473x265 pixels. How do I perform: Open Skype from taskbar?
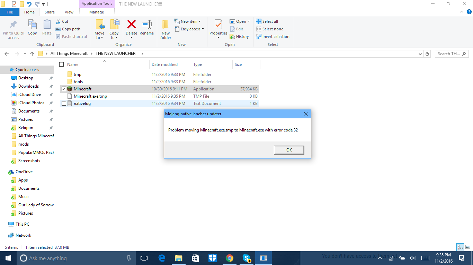click(246, 258)
